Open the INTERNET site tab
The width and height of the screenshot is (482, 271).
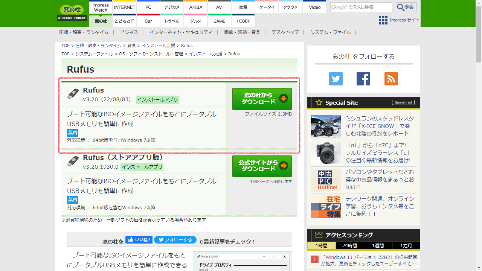[125, 7]
